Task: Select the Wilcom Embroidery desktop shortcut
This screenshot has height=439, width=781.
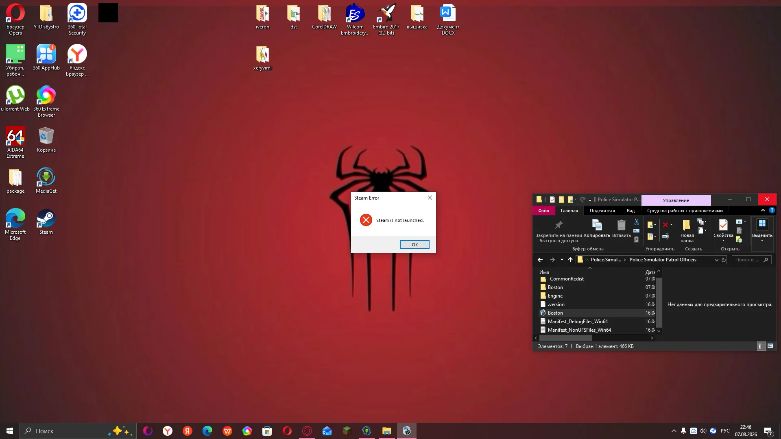Action: pos(355,20)
